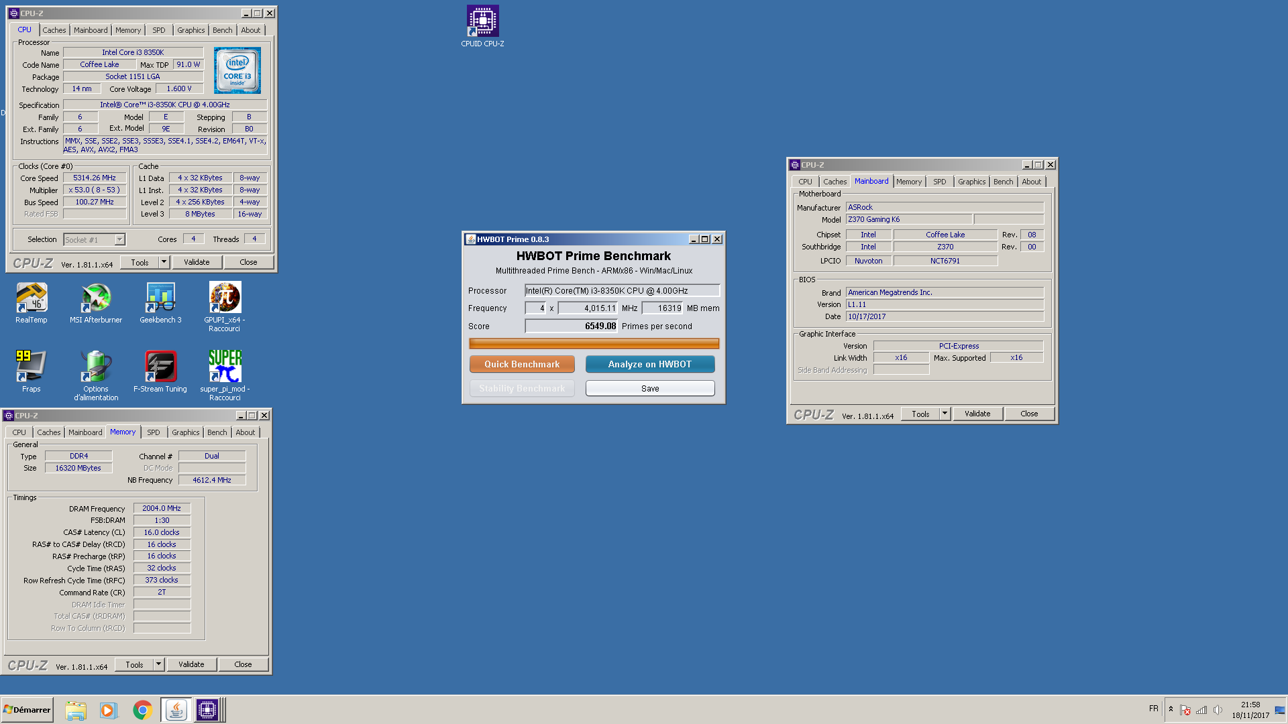The height and width of the screenshot is (724, 1288).
Task: Open Mainboard tab in top-left CPU-Z window
Action: pyautogui.click(x=91, y=30)
